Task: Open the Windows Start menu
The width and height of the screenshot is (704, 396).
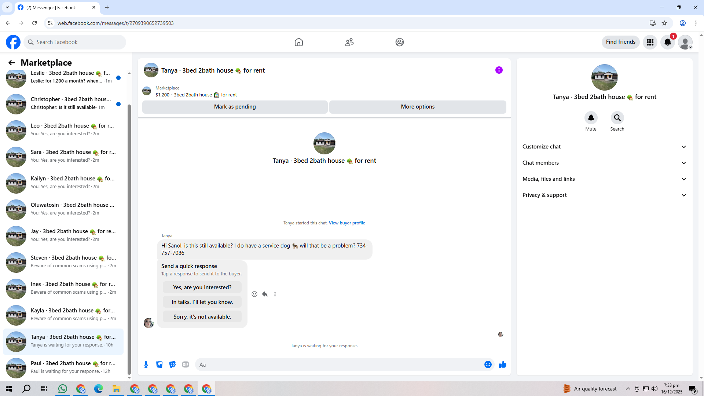Action: click(9, 389)
